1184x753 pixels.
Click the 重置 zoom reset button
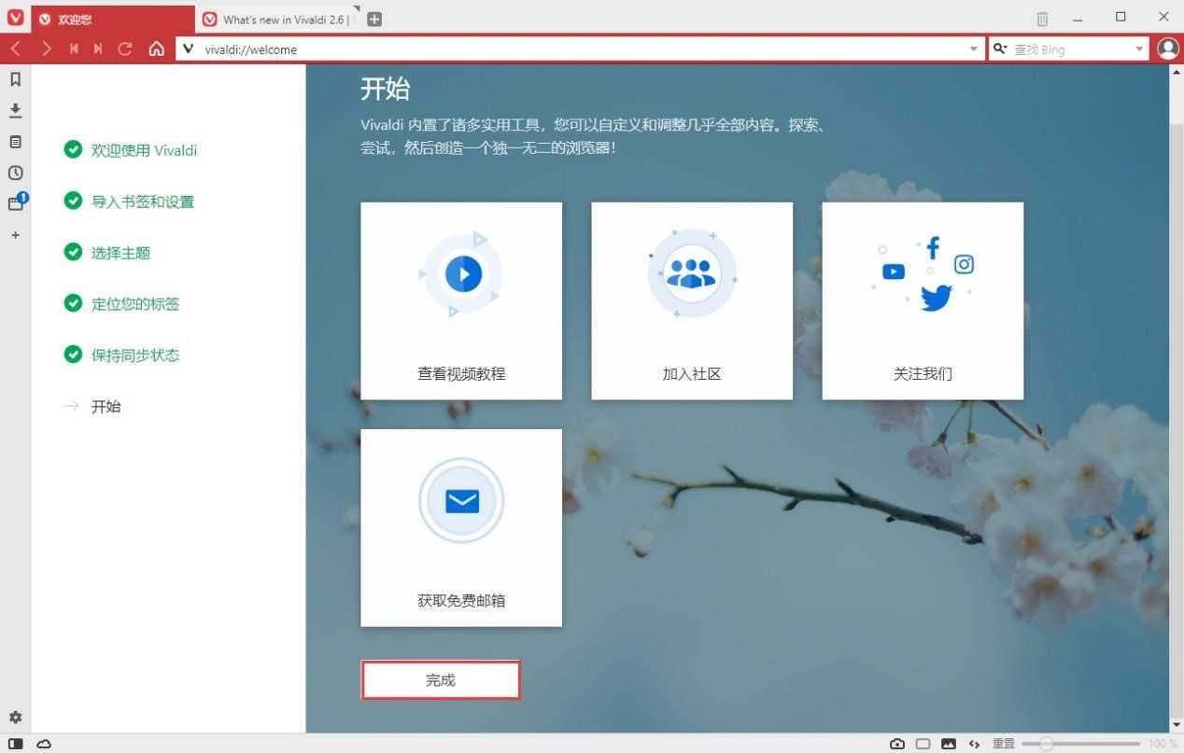[x=1003, y=744]
